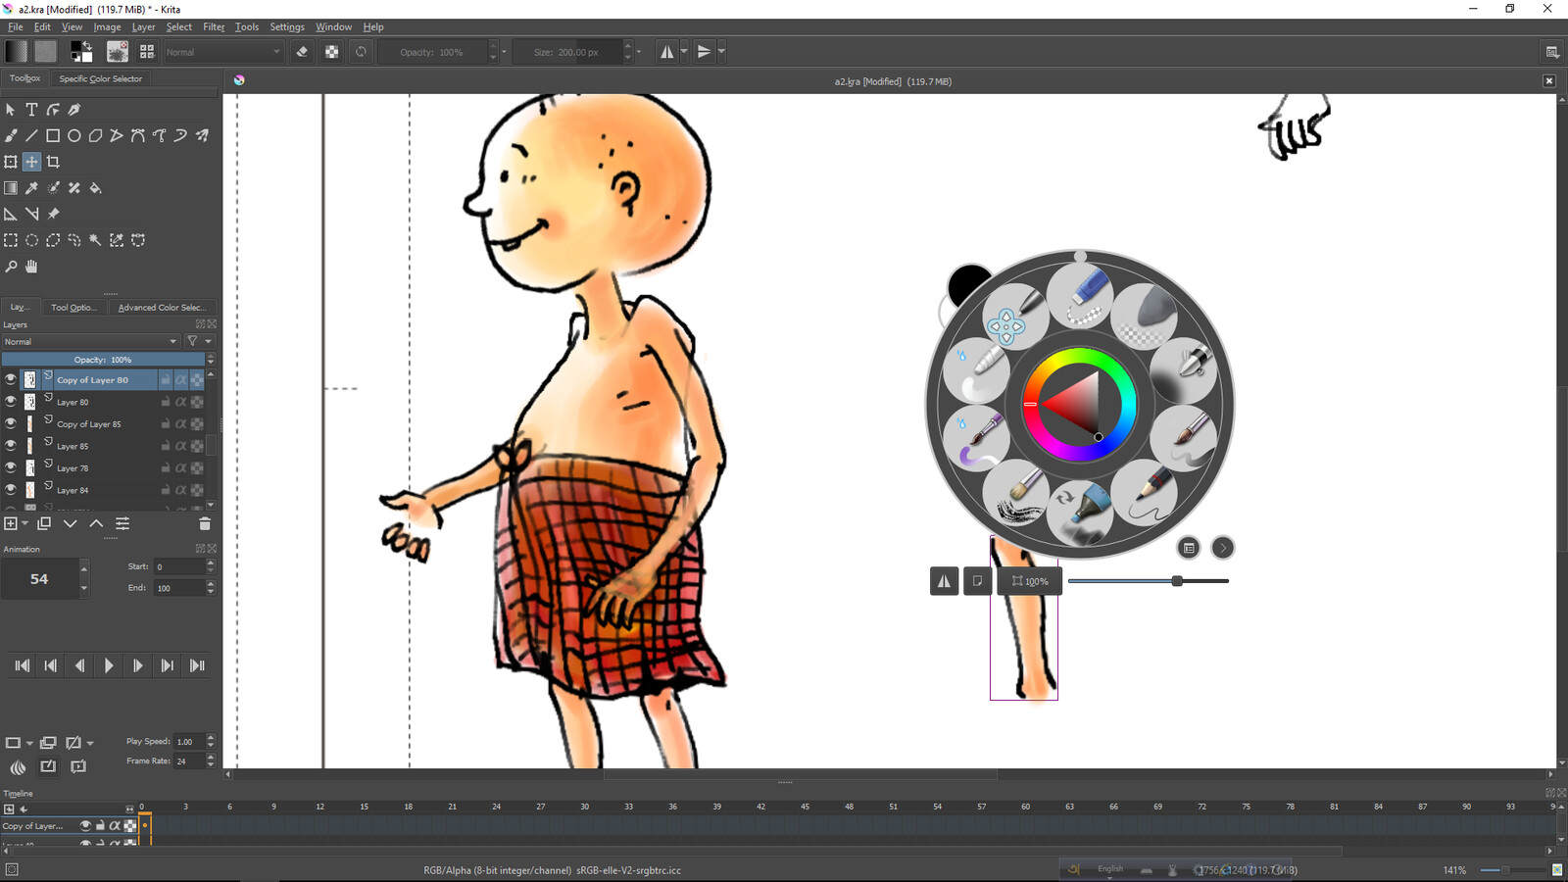Screen dimensions: 1568x882
Task: Select the Ellipse shape tool
Action: (x=74, y=136)
